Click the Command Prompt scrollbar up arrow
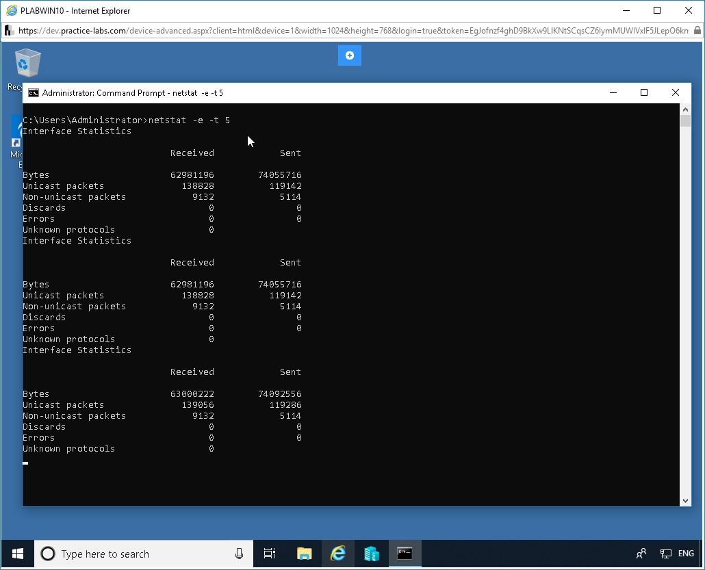The image size is (705, 570). click(x=685, y=109)
